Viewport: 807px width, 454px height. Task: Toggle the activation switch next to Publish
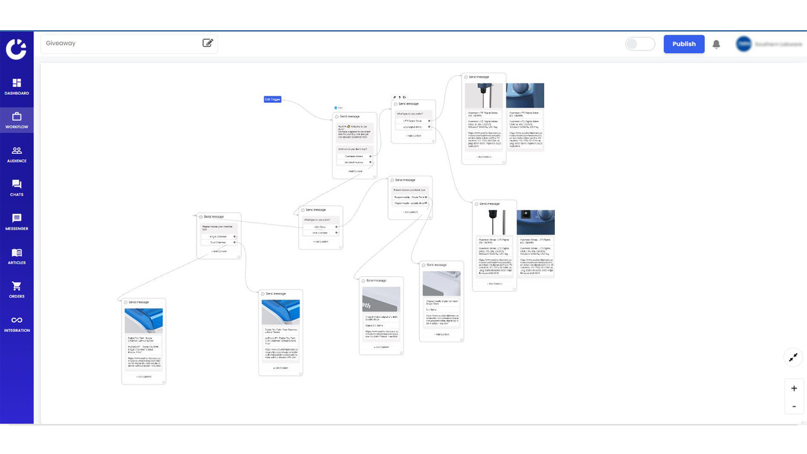[640, 44]
